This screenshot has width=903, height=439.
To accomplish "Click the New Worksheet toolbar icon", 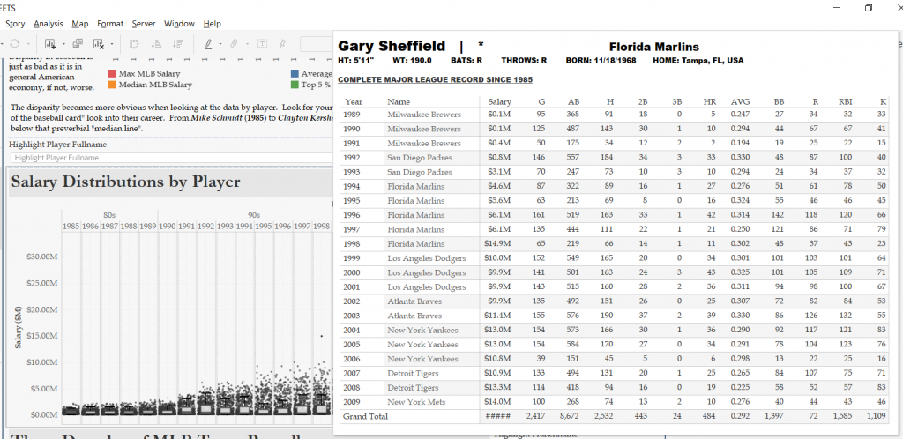I will click(50, 44).
